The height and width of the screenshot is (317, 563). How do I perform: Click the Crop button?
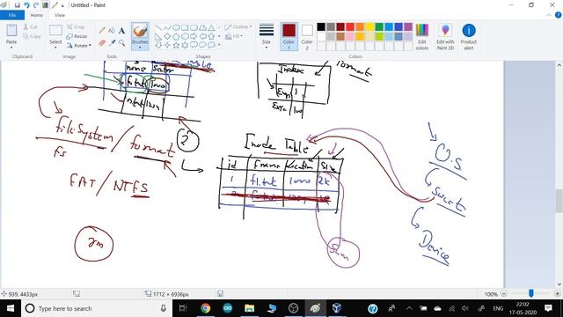coord(76,26)
